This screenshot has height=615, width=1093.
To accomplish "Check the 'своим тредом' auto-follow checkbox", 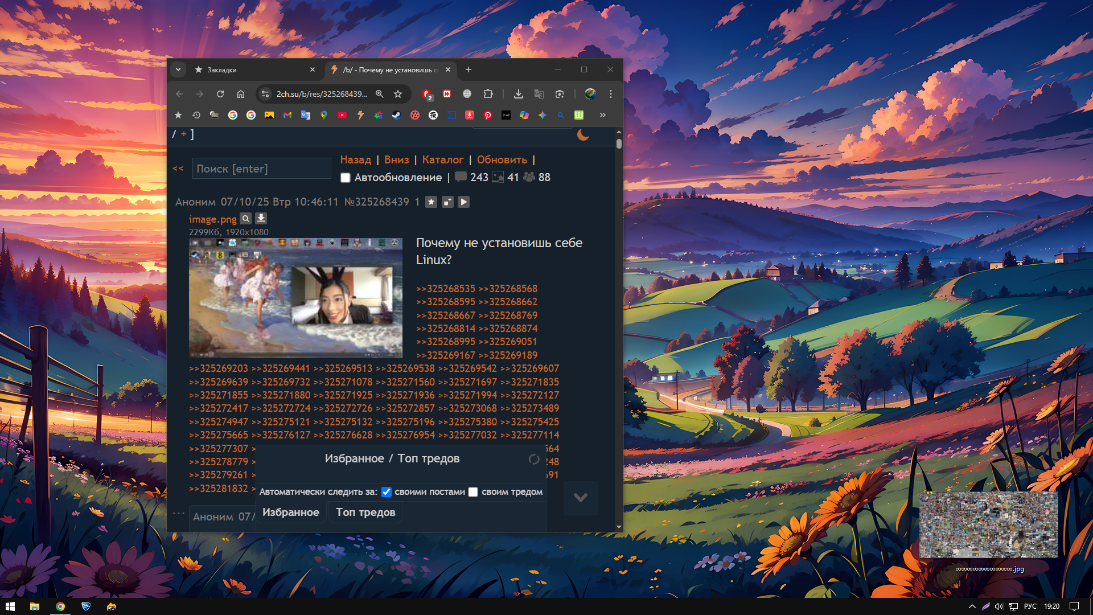I will pos(473,492).
